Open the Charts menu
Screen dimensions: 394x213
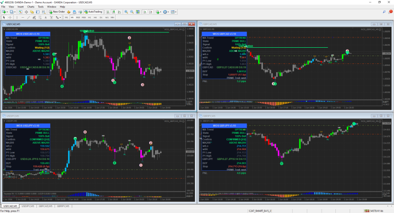(x=31, y=7)
